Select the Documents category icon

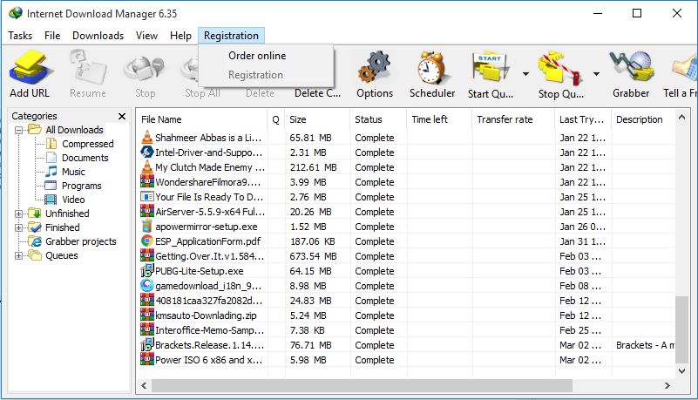pyautogui.click(x=51, y=158)
